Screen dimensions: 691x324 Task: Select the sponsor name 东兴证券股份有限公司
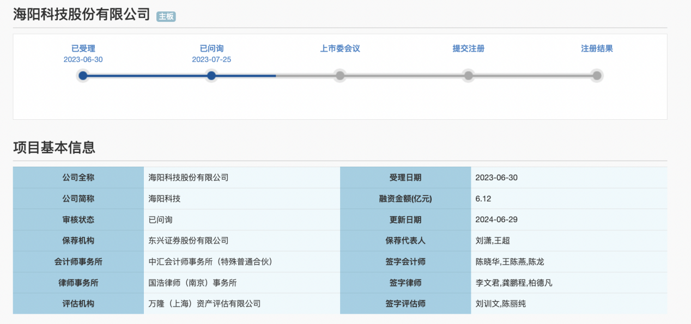pyautogui.click(x=189, y=241)
